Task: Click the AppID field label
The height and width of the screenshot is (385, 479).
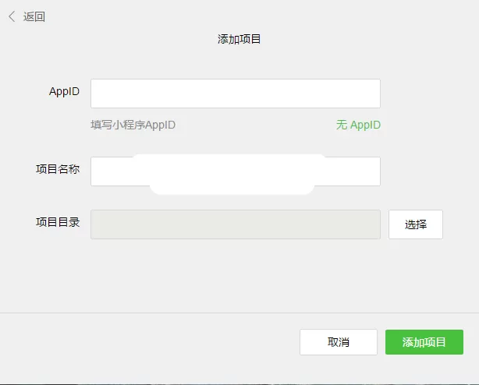Action: 64,91
